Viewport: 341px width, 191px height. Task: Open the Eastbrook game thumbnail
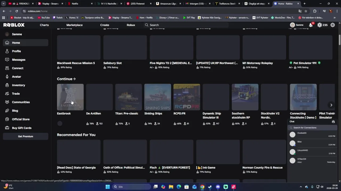point(70,97)
